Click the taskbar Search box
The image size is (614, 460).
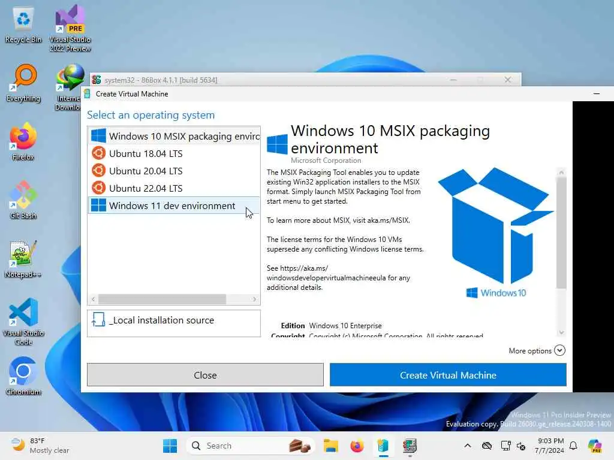(x=251, y=446)
